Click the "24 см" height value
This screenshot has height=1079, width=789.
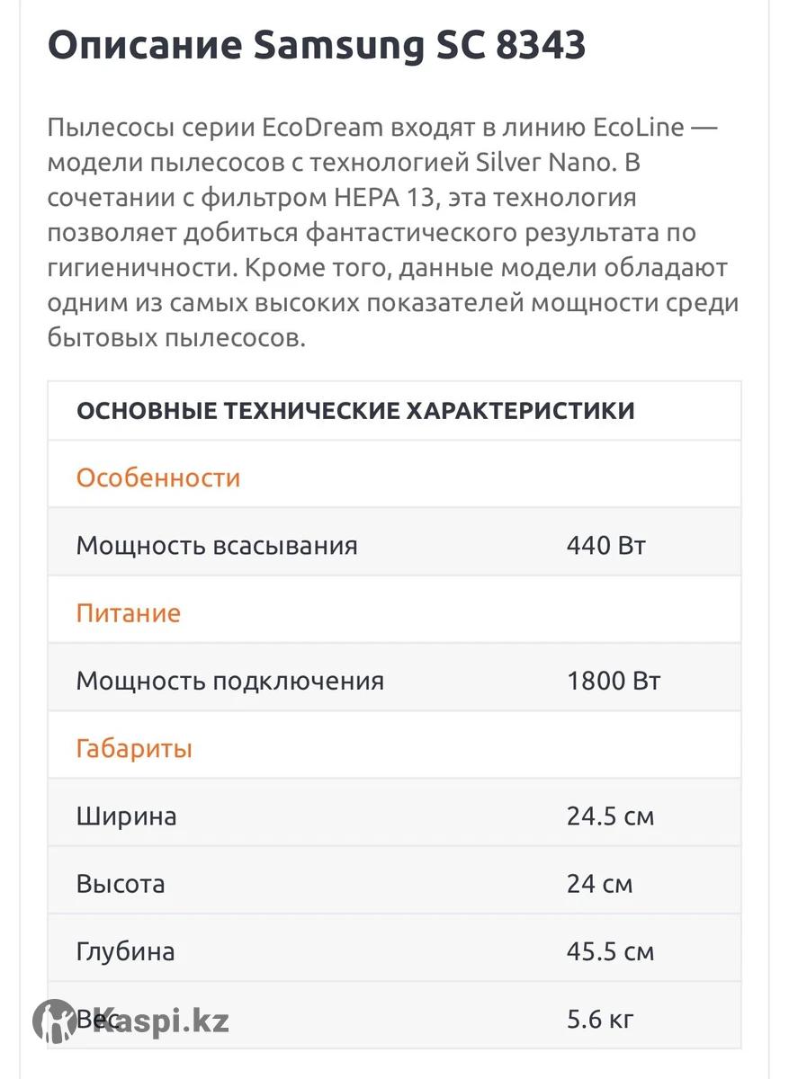click(x=599, y=884)
